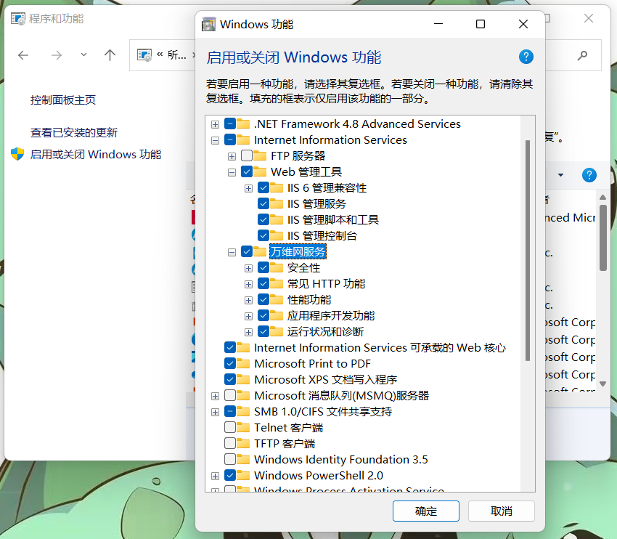The image size is (617, 539).
Task: Click scroll-up arrow in 程序和功能 list
Action: (602, 197)
